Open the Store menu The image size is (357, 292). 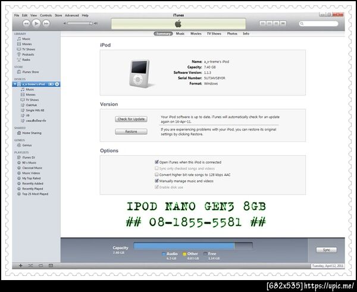coord(58,15)
